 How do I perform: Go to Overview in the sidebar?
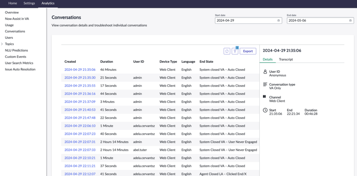pyautogui.click(x=12, y=12)
